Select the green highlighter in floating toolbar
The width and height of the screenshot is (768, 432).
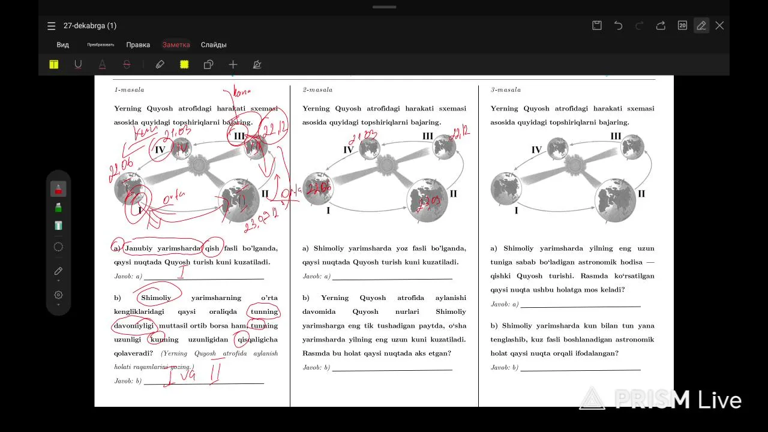(58, 208)
